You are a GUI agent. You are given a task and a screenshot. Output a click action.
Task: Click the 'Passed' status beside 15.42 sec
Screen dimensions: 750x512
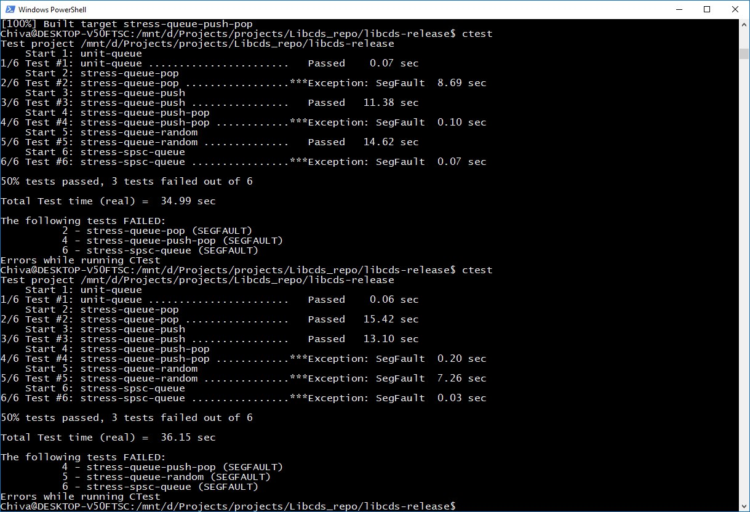tap(326, 319)
